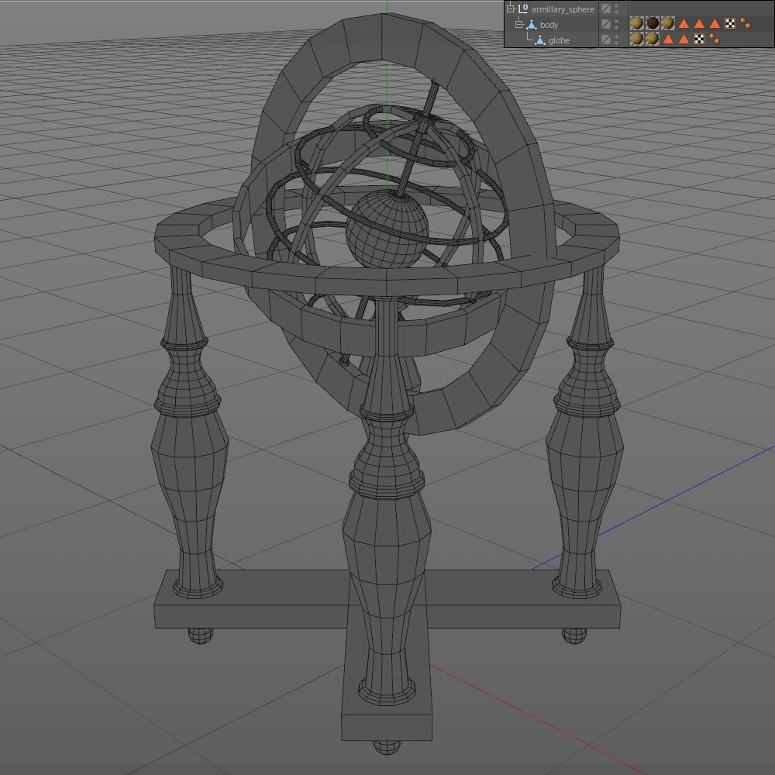The width and height of the screenshot is (775, 775).
Task: Select first material tag on globe row
Action: pyautogui.click(x=637, y=38)
